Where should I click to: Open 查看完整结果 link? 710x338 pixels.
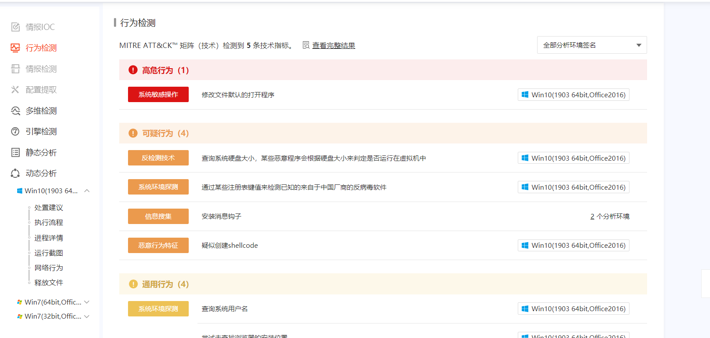coord(333,46)
